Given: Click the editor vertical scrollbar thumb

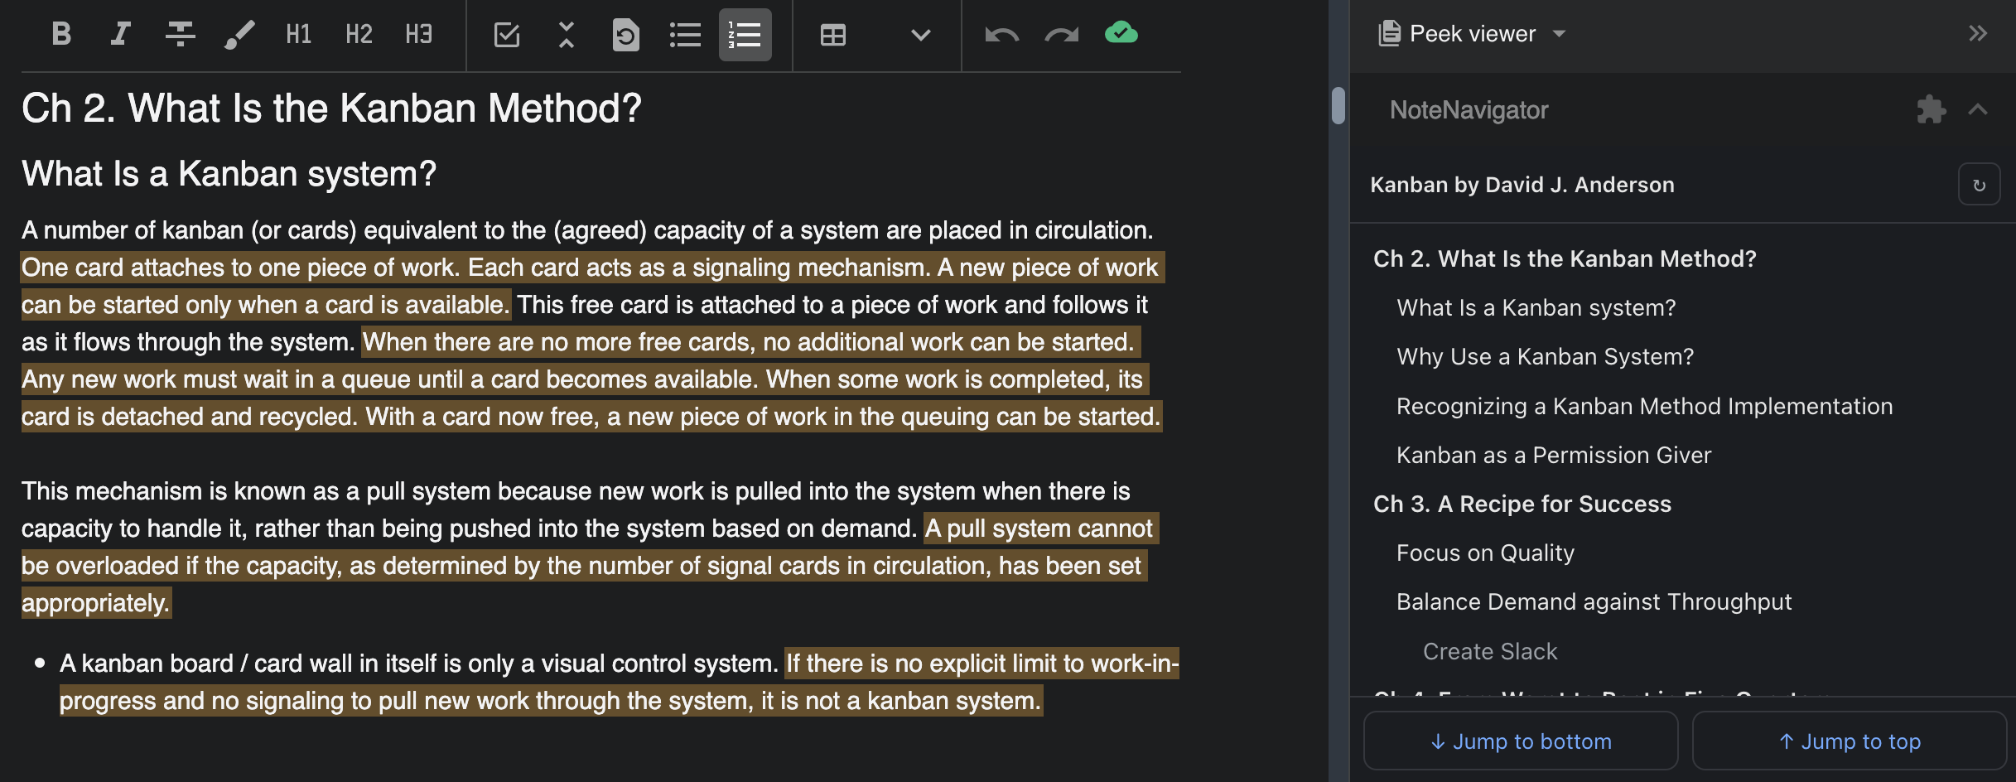Looking at the screenshot, I should pyautogui.click(x=1338, y=105).
